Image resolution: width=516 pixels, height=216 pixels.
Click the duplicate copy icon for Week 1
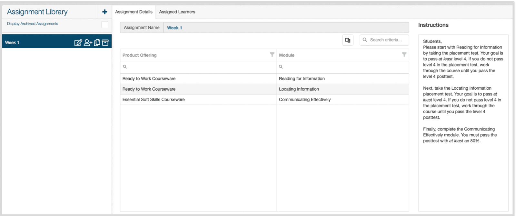[97, 43]
